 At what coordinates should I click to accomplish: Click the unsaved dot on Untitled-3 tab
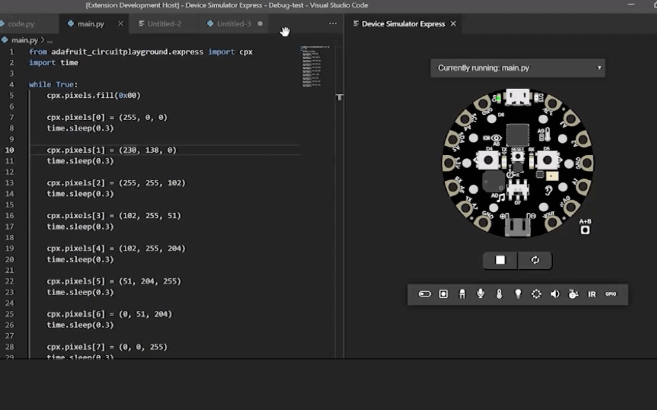tap(260, 24)
